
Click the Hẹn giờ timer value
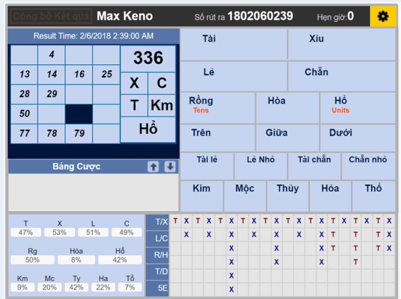click(350, 16)
